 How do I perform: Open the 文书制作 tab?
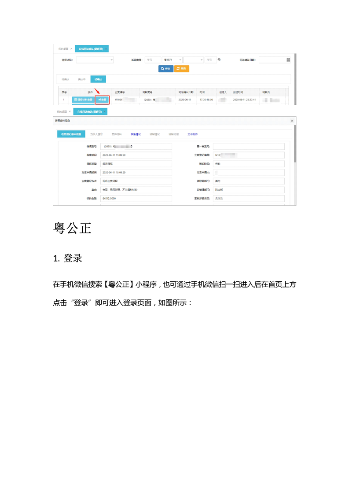(192, 134)
